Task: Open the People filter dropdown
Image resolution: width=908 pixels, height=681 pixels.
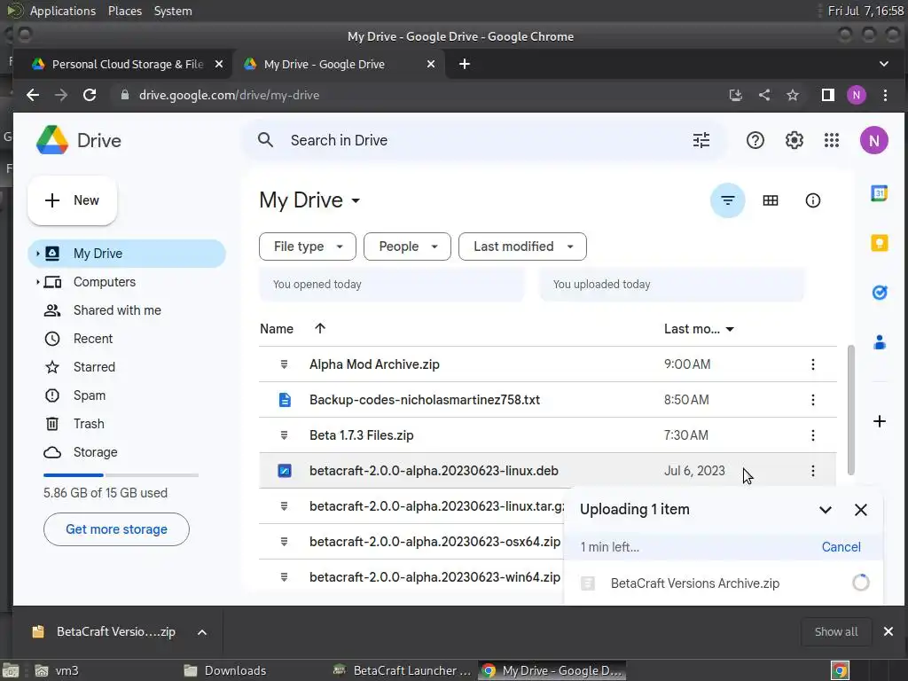Action: [x=407, y=247]
